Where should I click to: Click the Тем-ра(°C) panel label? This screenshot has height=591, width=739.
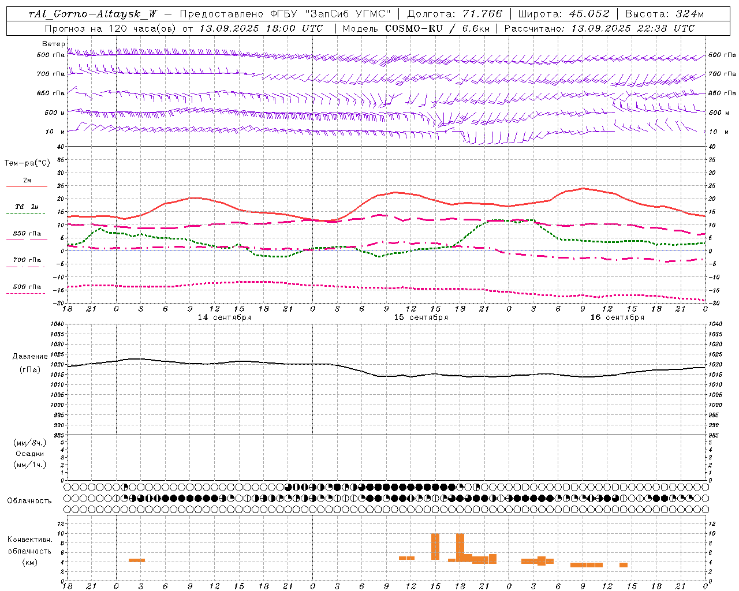click(x=27, y=163)
